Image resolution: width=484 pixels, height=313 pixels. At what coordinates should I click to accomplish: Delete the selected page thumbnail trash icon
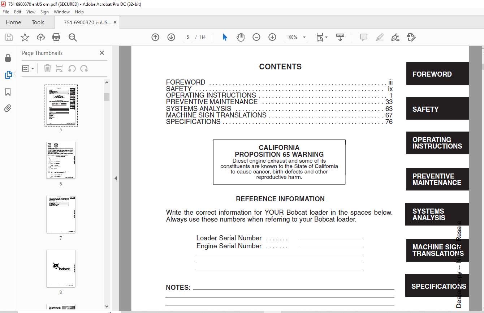point(47,68)
